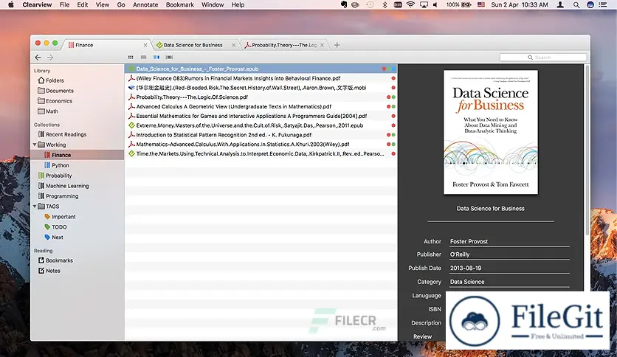Edit the Publish Date field
617x357 pixels.
click(509, 268)
